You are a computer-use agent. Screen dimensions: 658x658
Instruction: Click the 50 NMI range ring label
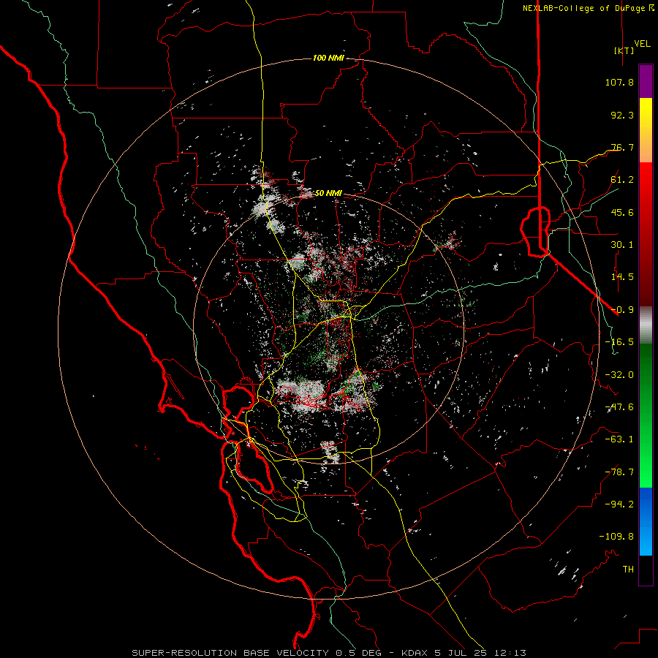tap(328, 193)
